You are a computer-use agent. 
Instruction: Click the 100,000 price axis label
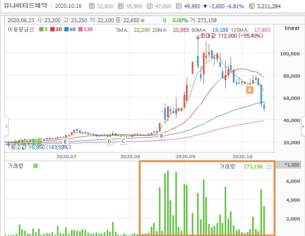pos(290,54)
